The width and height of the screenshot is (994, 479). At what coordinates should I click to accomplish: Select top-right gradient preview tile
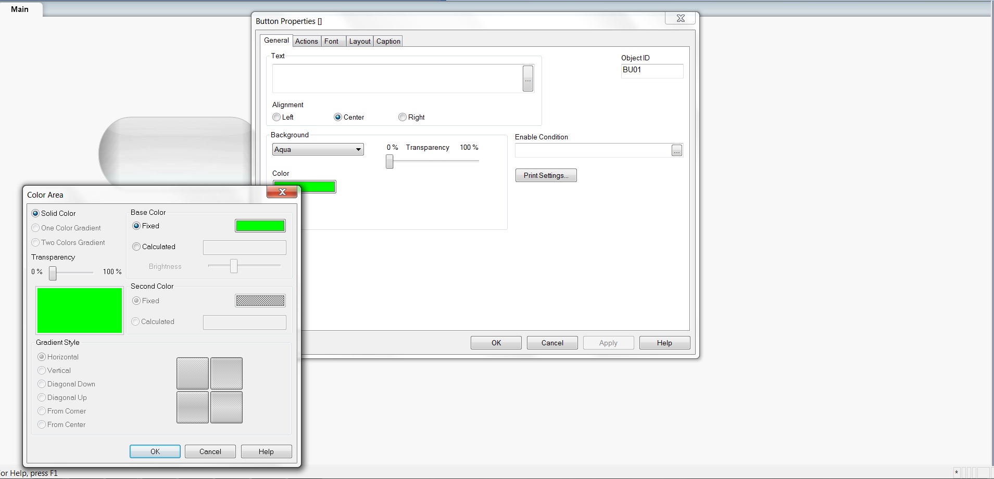227,373
